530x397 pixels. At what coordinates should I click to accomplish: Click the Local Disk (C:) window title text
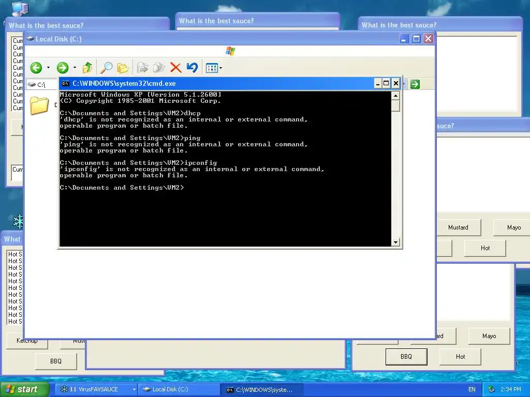coord(59,39)
